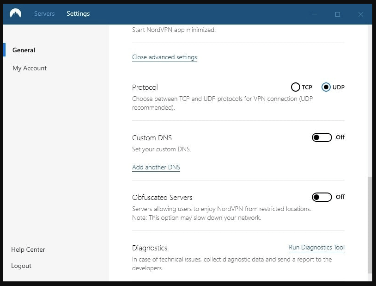The width and height of the screenshot is (376, 286).
Task: Open My Account in the sidebar
Action: (x=30, y=68)
